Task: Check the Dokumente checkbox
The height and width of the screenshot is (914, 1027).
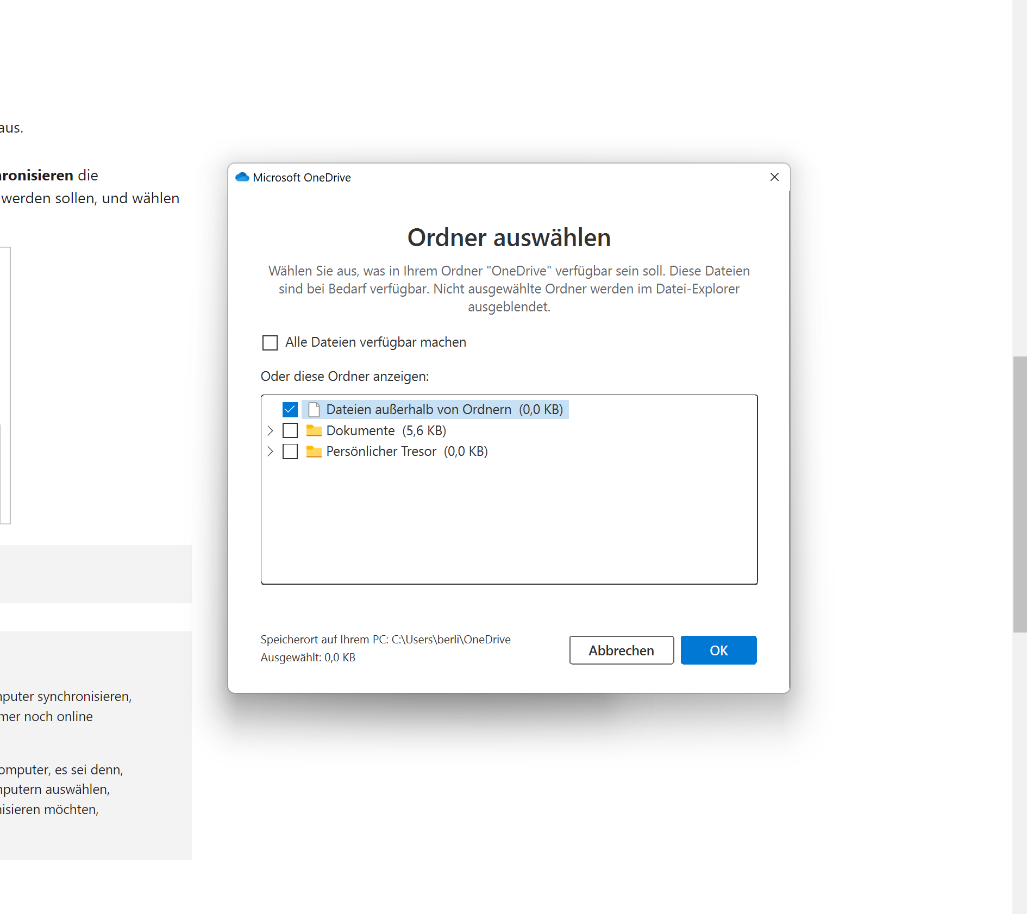Action: tap(290, 430)
